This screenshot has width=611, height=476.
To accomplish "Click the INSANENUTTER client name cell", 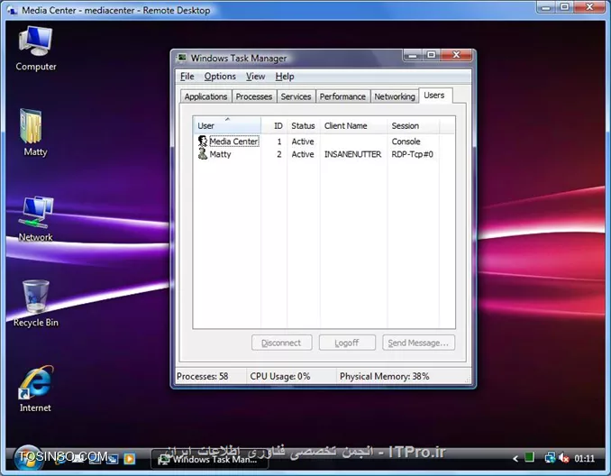I will pos(352,154).
